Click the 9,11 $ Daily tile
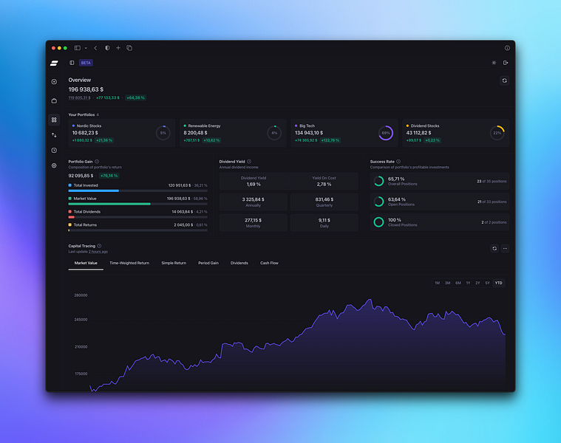 click(324, 222)
